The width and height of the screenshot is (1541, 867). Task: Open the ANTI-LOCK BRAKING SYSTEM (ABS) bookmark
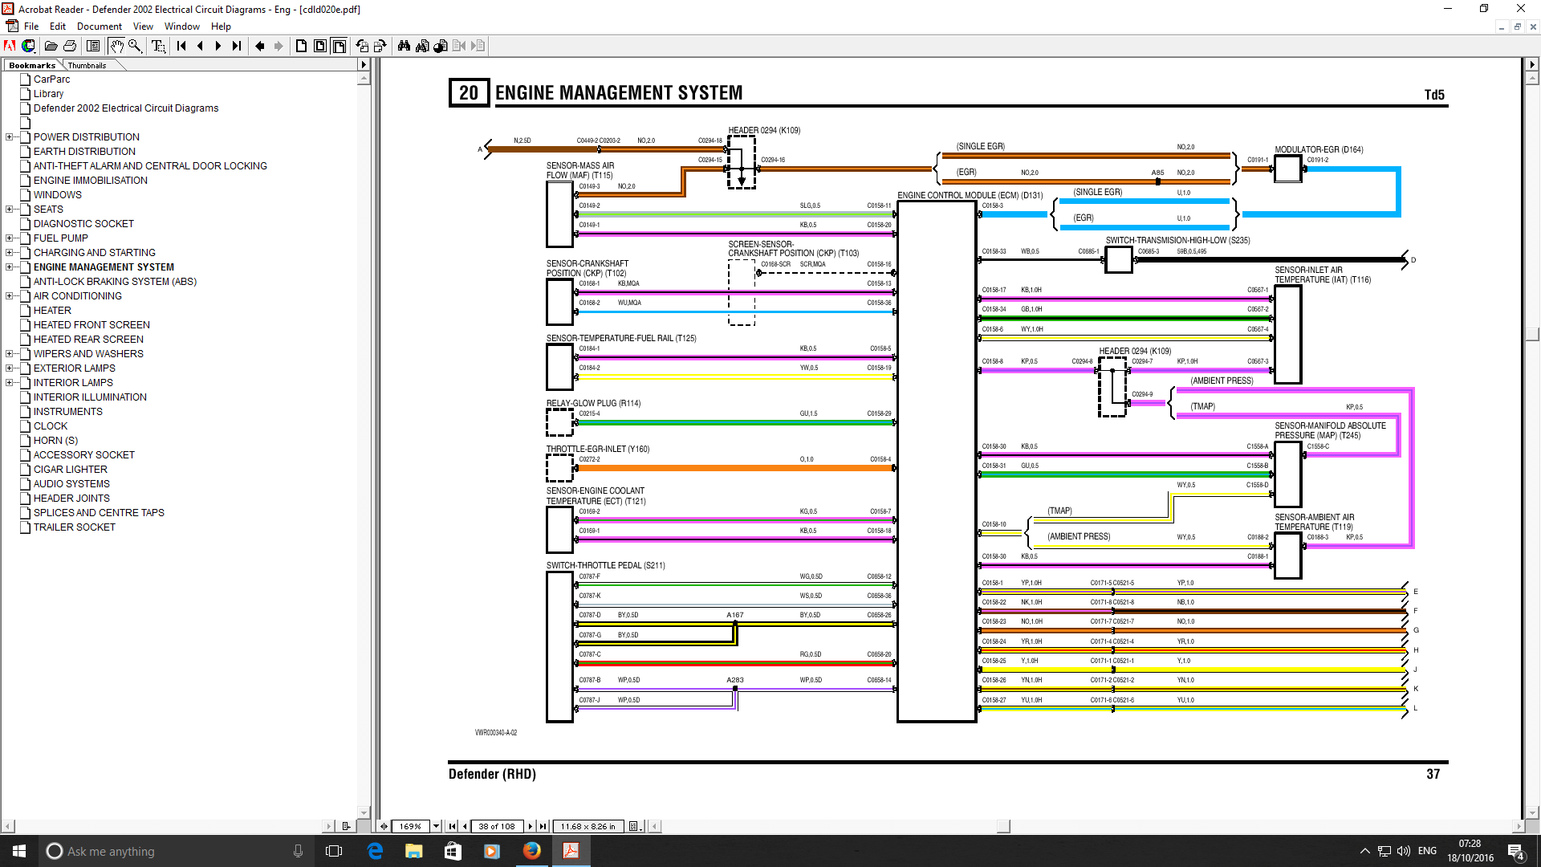click(115, 282)
